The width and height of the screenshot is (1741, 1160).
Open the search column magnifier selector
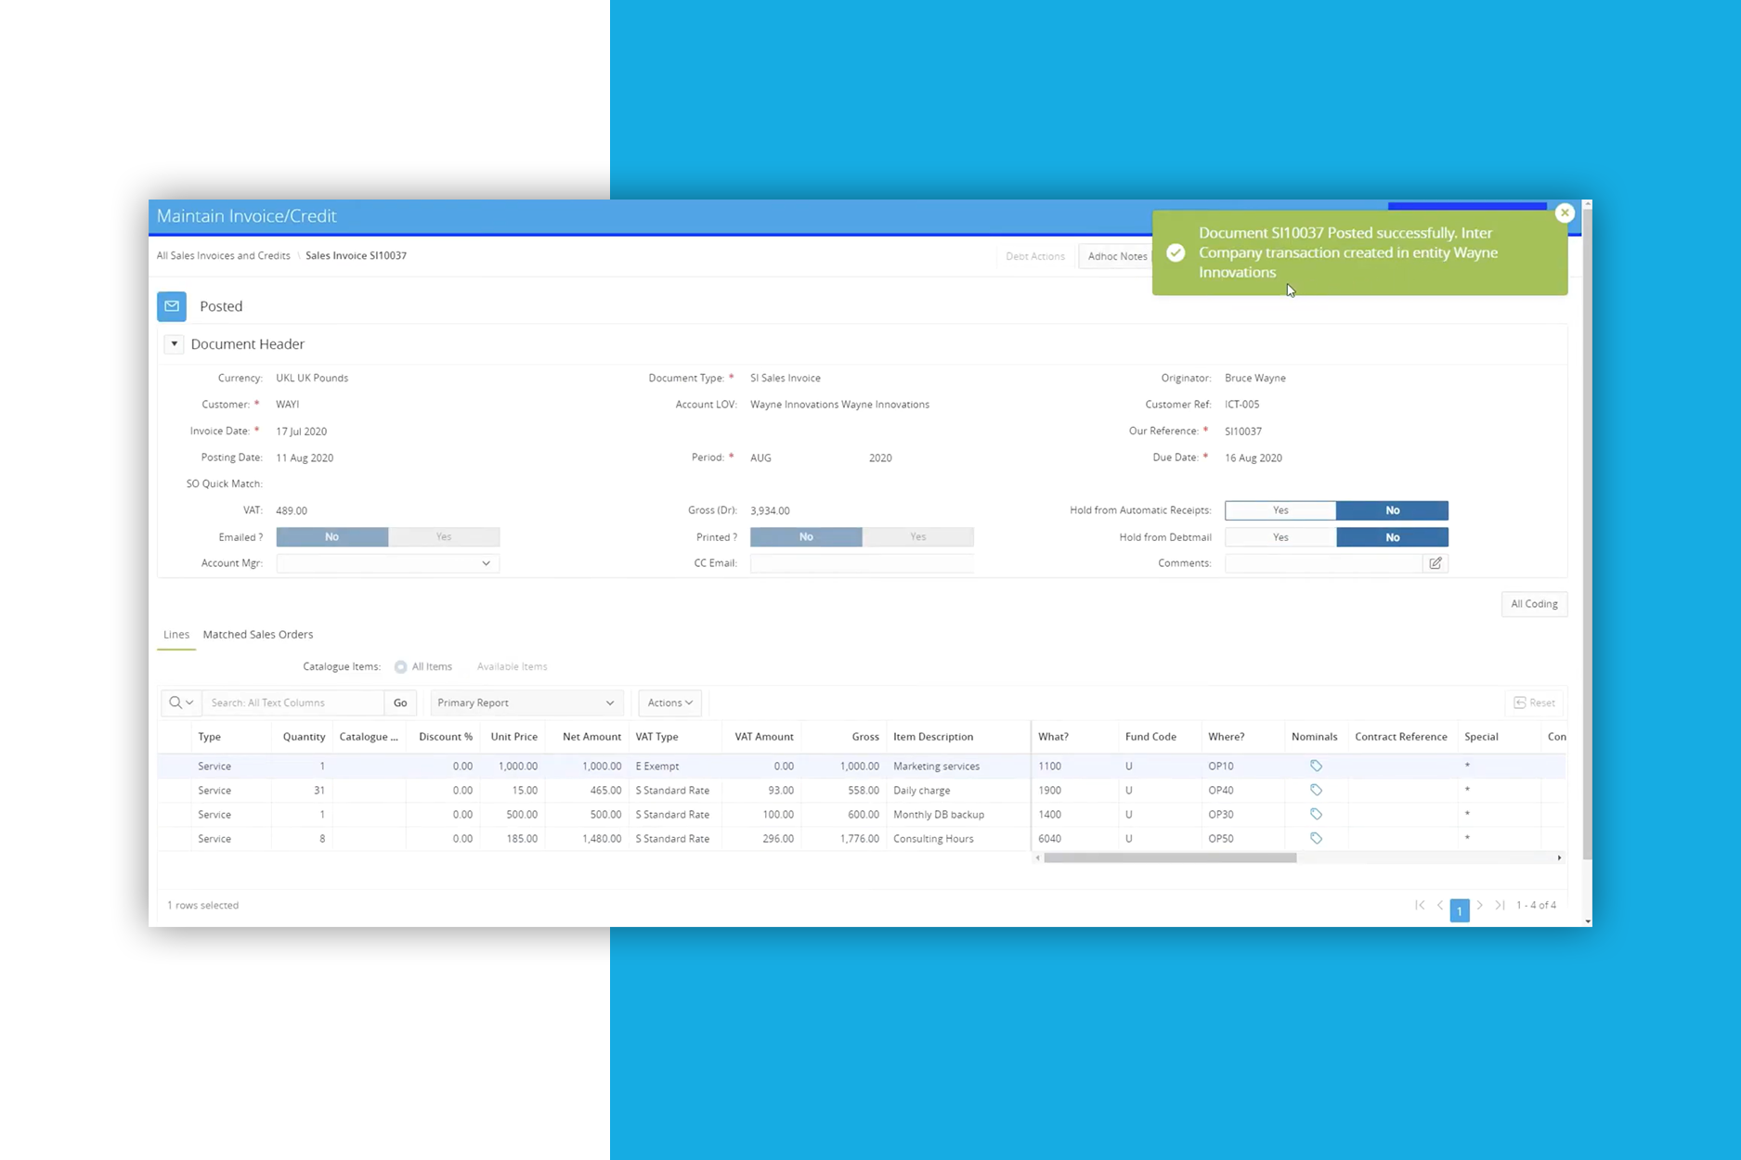181,702
